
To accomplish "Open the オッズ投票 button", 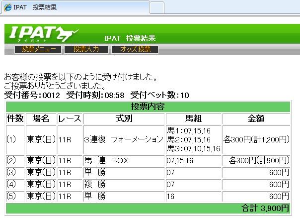I will pos(135,49).
